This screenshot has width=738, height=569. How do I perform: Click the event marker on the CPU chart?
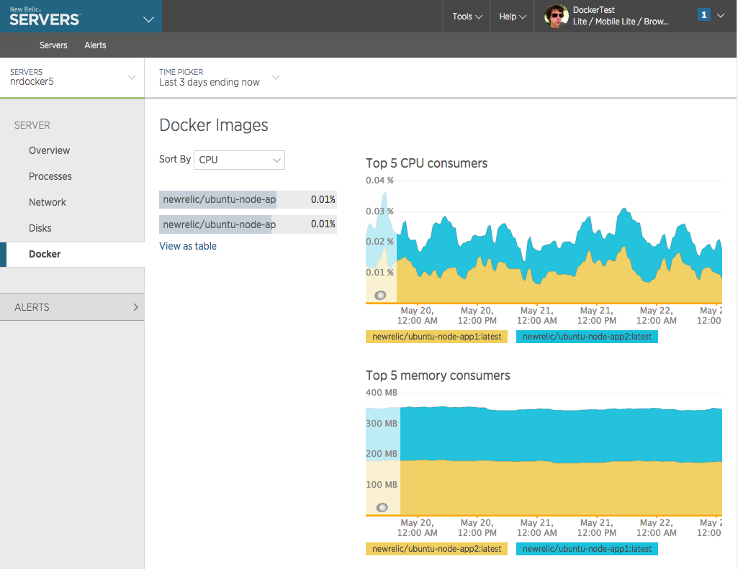click(380, 296)
